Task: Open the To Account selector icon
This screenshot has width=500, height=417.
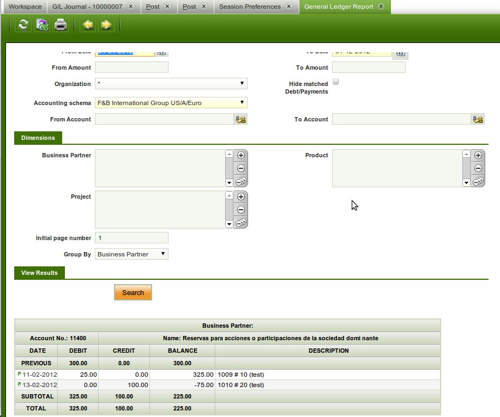Action: (478, 119)
